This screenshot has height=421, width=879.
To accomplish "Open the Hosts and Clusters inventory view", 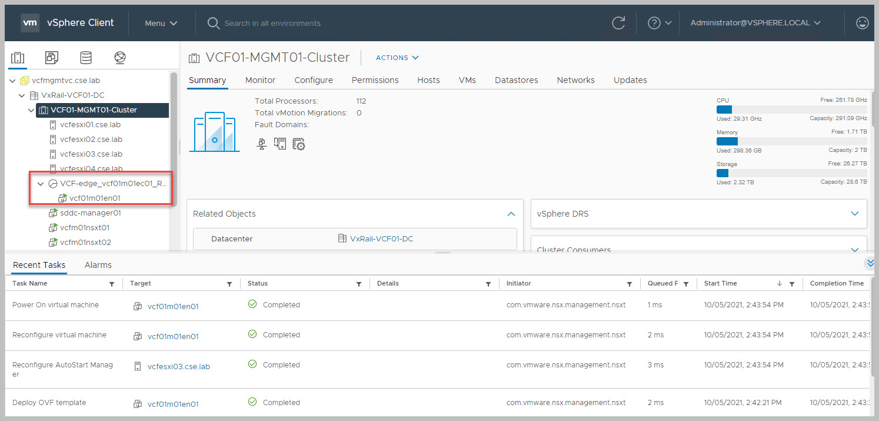I will 18,58.
